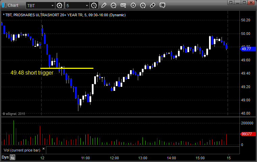Close the Vol study pane
Image resolution: width=257 pixels, height=162 pixels.
44,149
